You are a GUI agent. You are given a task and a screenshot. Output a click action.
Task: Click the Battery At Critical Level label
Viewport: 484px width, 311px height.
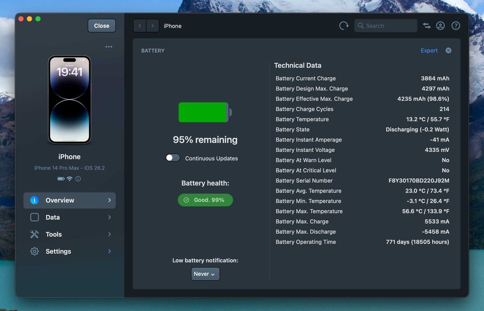[306, 170]
